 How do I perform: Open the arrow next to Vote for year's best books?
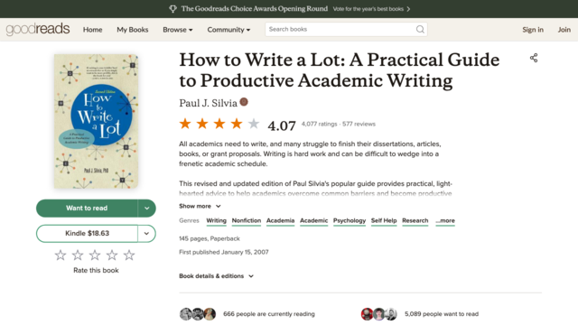408,9
